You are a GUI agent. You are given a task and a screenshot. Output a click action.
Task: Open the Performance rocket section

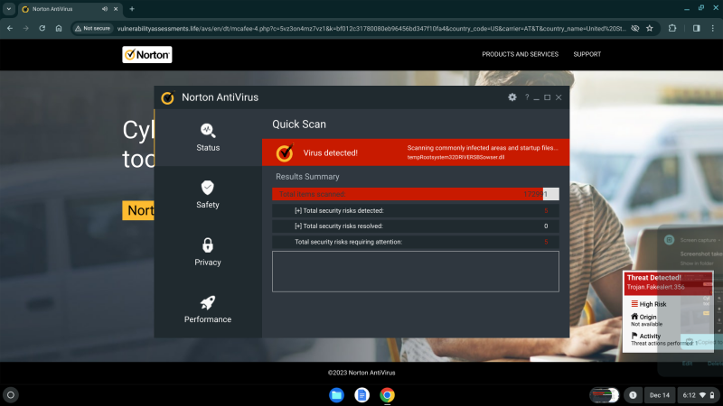point(208,309)
